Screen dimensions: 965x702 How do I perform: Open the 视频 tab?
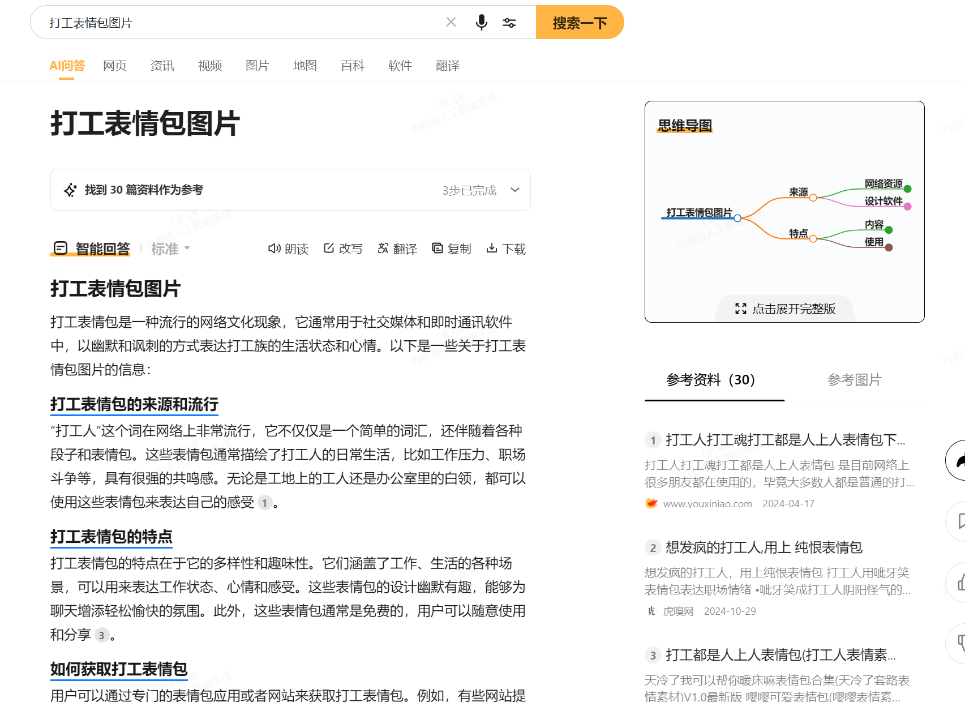point(210,66)
